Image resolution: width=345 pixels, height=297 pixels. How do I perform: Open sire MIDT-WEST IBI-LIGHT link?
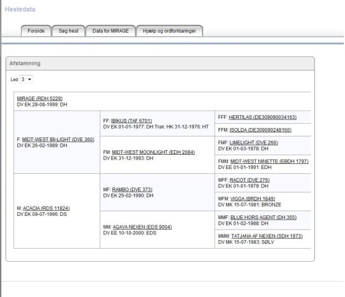[58, 139]
